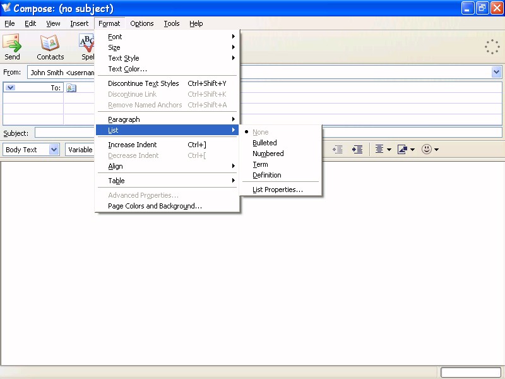Screen dimensions: 505x379
Task: Click the smiley face emoticon icon
Action: [427, 149]
